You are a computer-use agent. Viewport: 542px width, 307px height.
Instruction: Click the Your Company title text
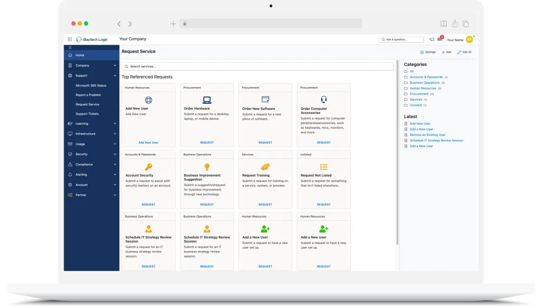[x=133, y=39]
